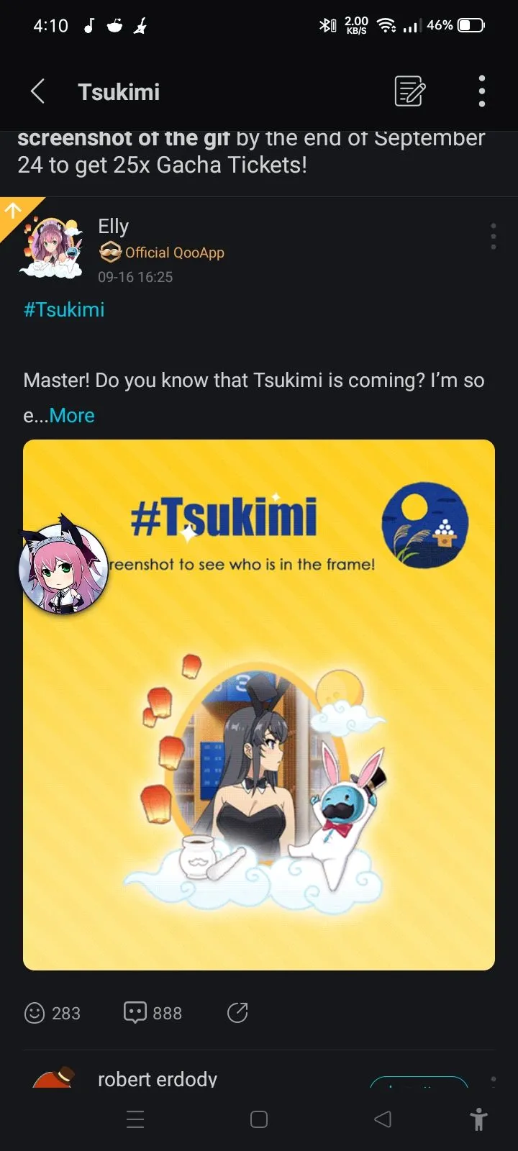Tap the Android home button
The image size is (518, 1151).
tap(259, 1119)
